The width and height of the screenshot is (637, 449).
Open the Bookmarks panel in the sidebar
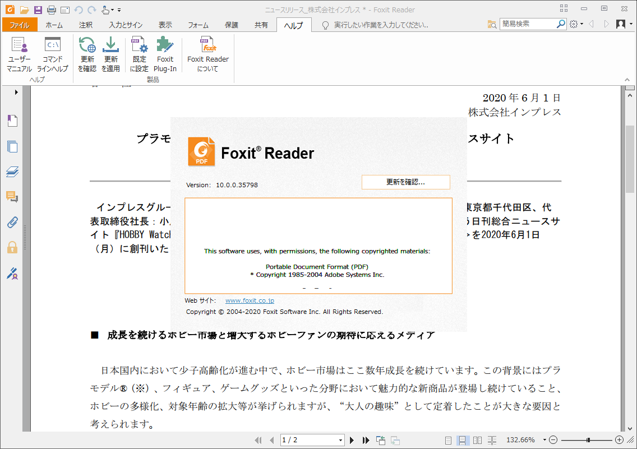coord(12,120)
